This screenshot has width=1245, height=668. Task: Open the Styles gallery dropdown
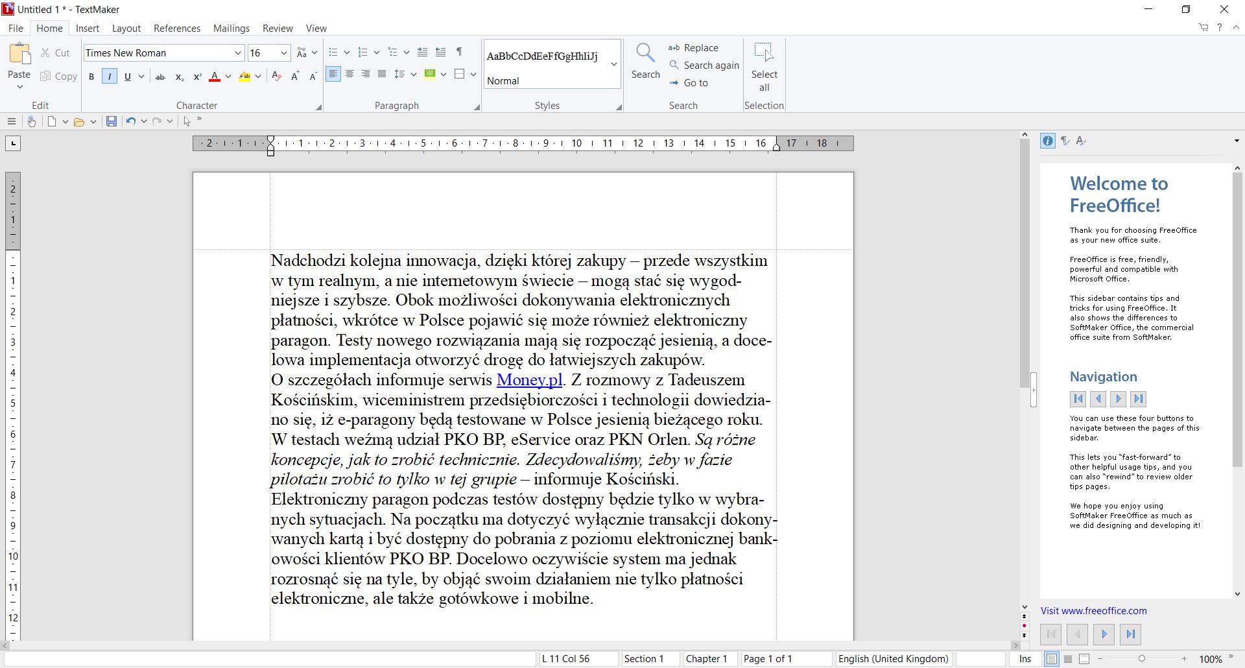613,65
